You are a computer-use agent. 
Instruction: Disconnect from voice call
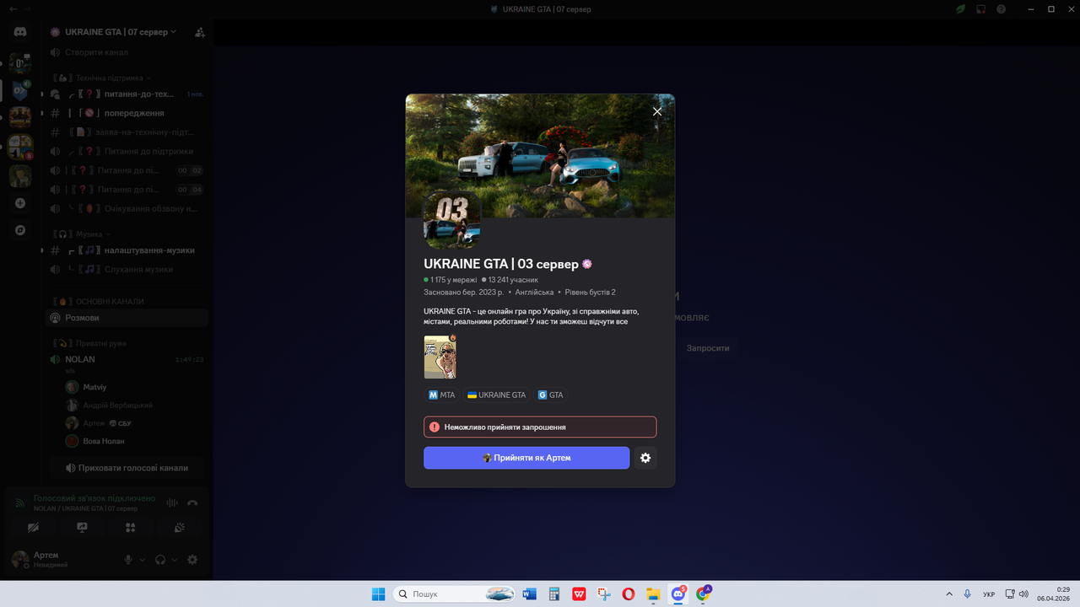(192, 503)
